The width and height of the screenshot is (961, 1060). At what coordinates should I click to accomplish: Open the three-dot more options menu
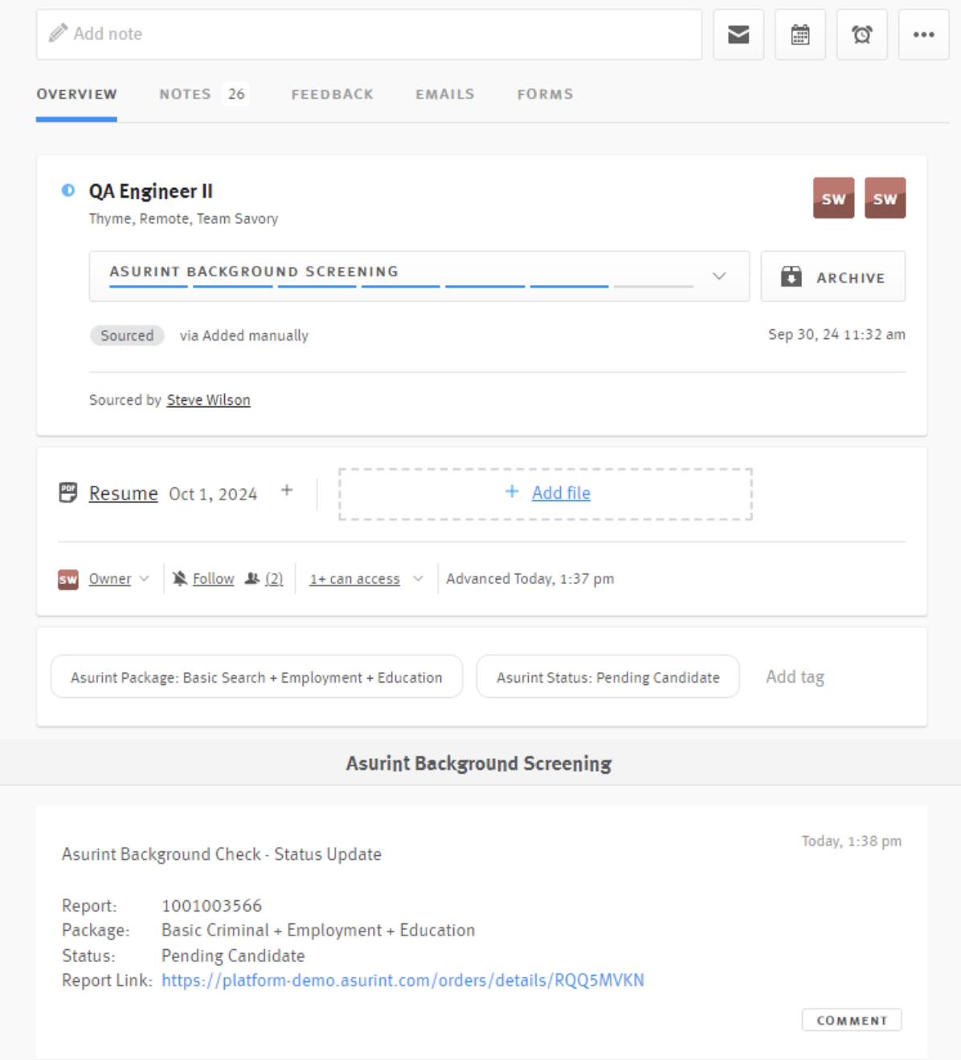[x=924, y=35]
